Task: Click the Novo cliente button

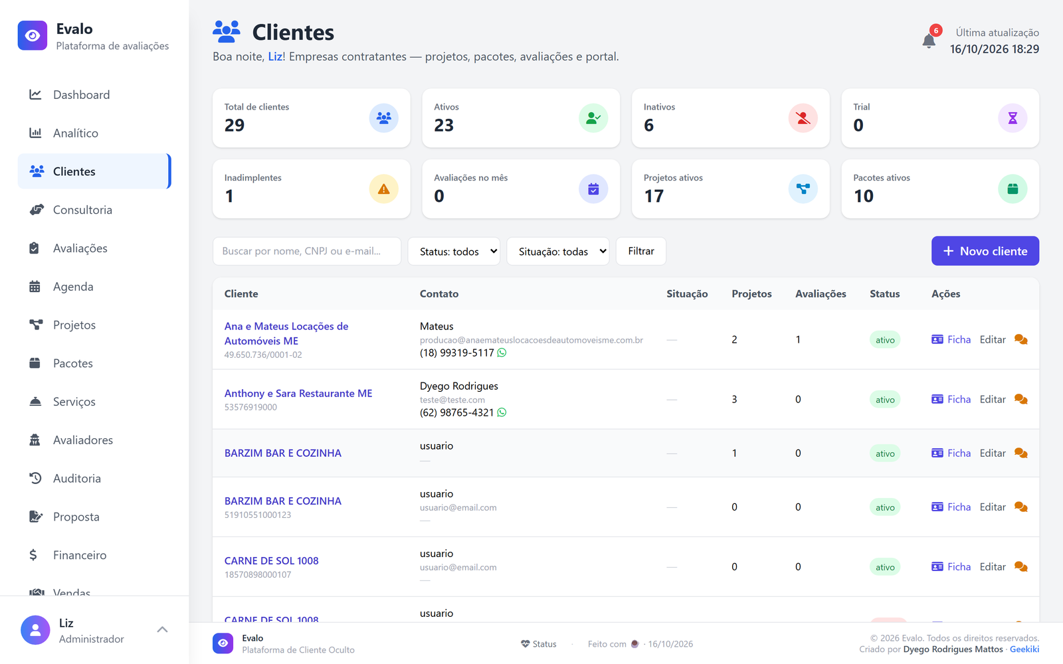Action: (x=985, y=251)
